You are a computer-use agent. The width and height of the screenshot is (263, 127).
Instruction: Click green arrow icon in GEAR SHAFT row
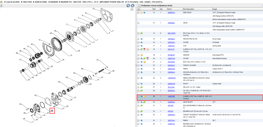point(144,102)
